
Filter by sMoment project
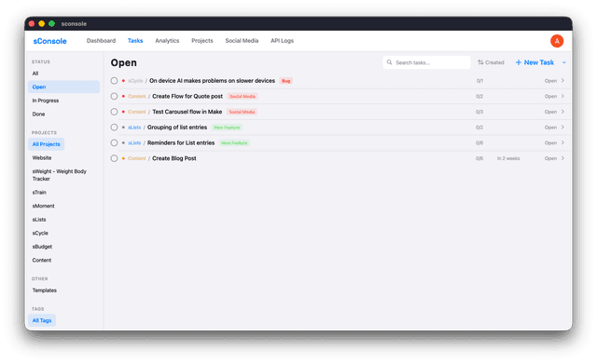click(44, 206)
